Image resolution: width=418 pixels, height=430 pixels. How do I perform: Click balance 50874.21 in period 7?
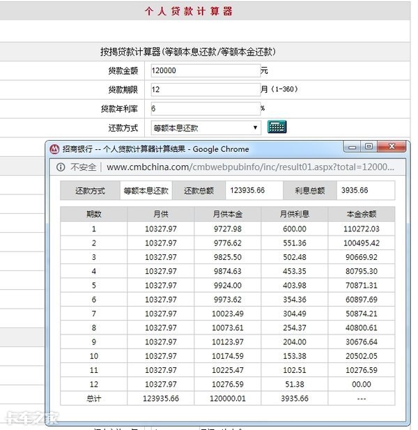(x=362, y=314)
